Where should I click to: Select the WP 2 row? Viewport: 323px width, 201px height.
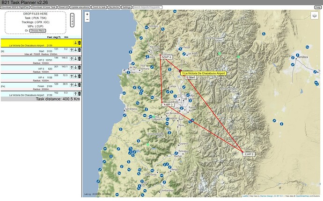point(41,59)
